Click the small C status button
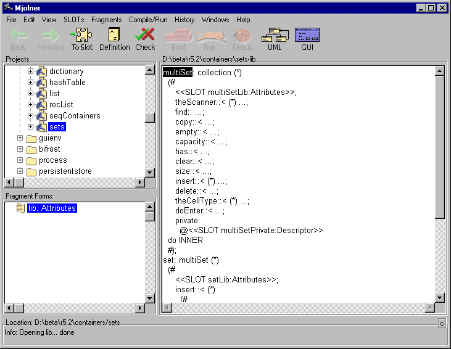The width and height of the screenshot is (451, 349). pos(442,324)
